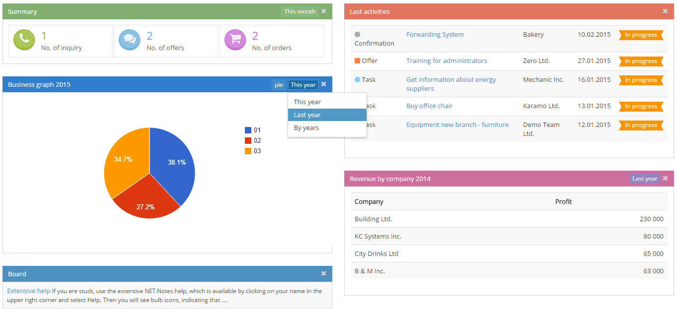The image size is (677, 309).
Task: Close the Summary panel
Action: [324, 11]
